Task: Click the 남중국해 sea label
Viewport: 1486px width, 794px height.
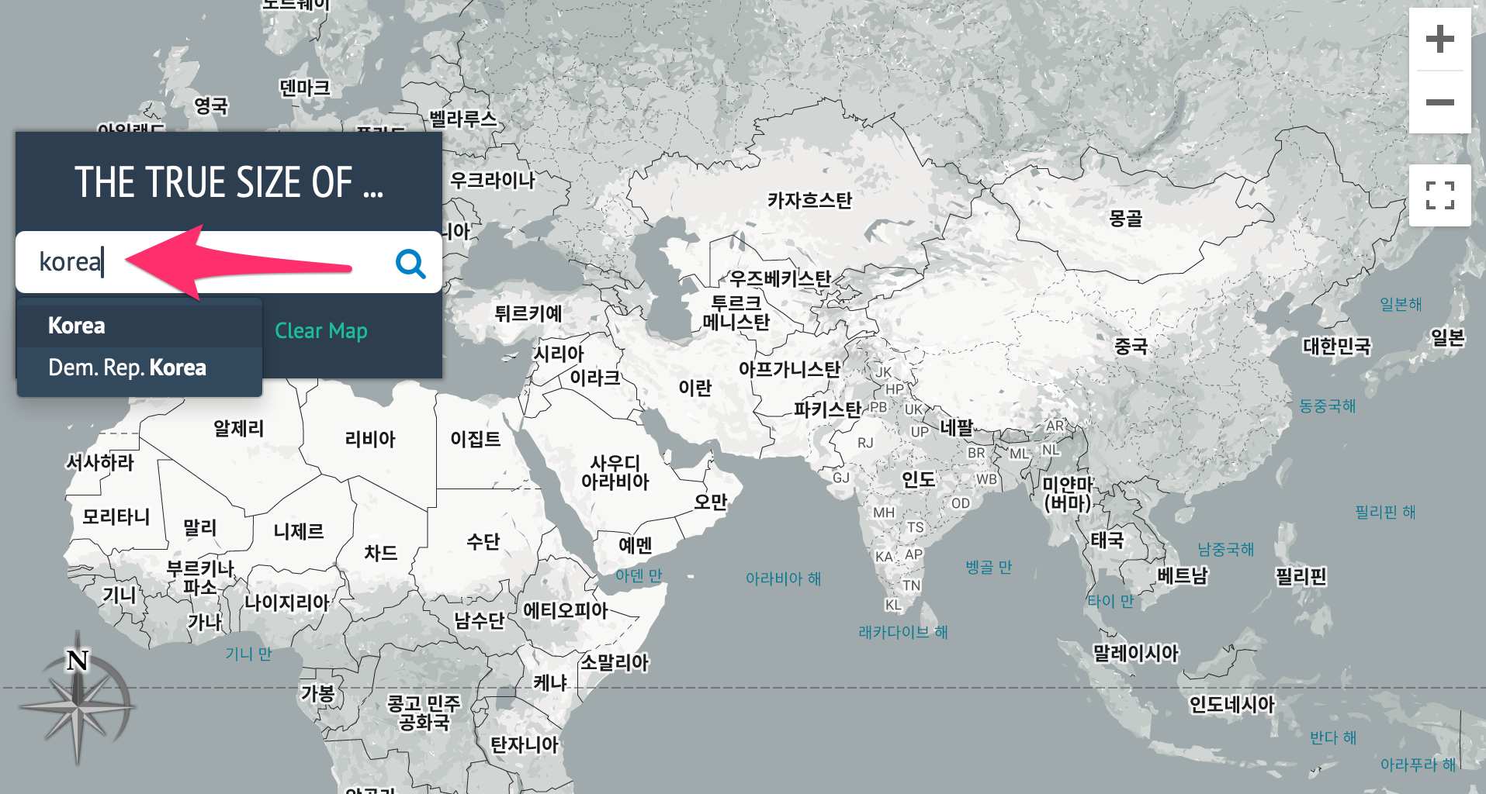Action: 1226,550
